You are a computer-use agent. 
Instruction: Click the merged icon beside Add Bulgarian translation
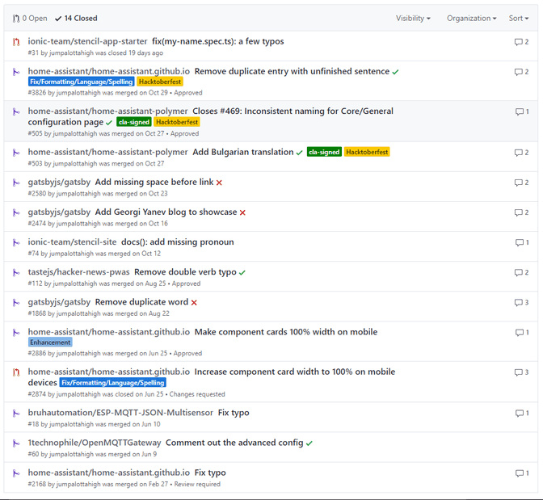[x=15, y=152]
